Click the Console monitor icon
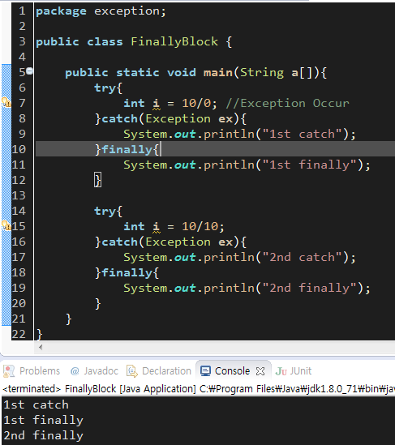Viewport: 395px width, 445px height. [x=205, y=371]
